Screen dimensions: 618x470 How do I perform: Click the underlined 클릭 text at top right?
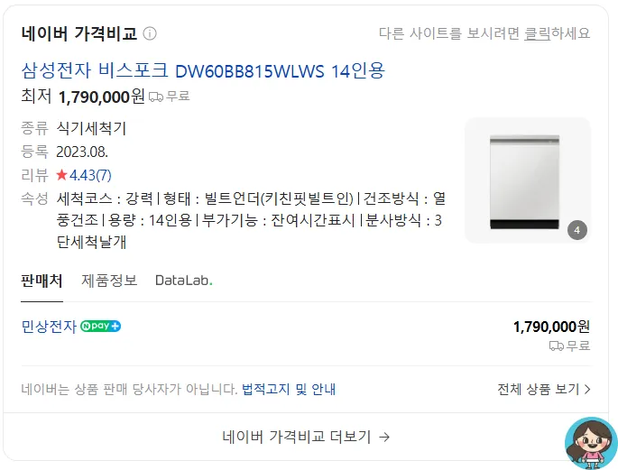point(537,33)
